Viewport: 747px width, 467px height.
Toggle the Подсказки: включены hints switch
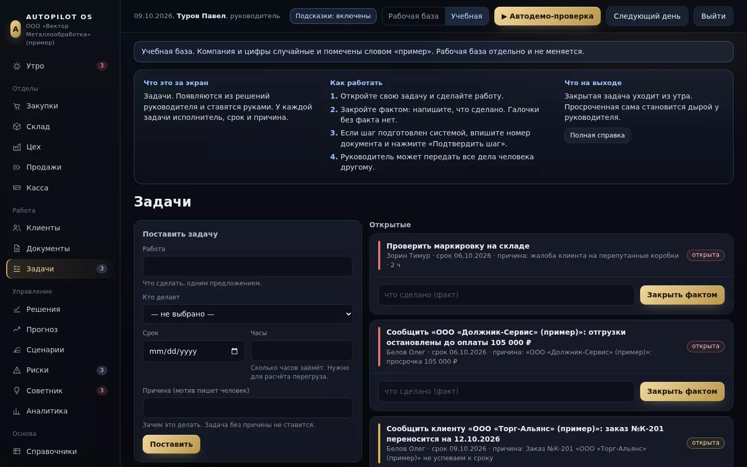pyautogui.click(x=333, y=16)
